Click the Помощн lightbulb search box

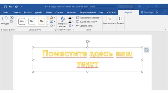tap(147, 13)
